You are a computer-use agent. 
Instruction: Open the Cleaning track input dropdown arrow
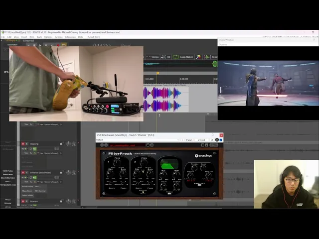click(x=61, y=153)
